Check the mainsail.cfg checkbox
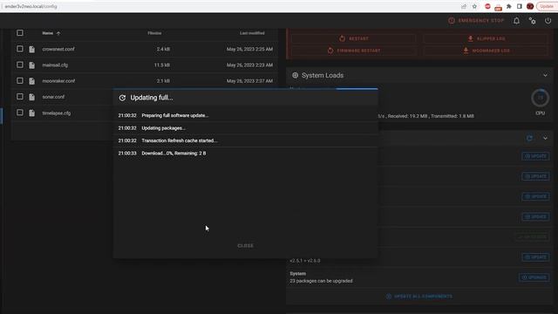This screenshot has width=558, height=314. (x=20, y=65)
